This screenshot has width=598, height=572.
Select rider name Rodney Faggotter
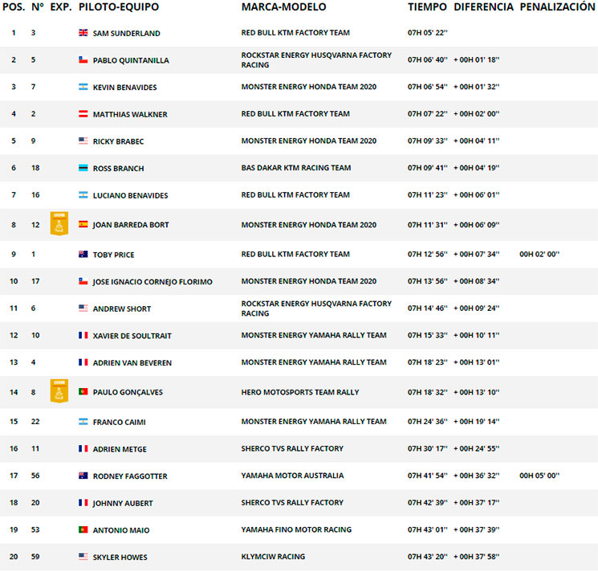[130, 476]
